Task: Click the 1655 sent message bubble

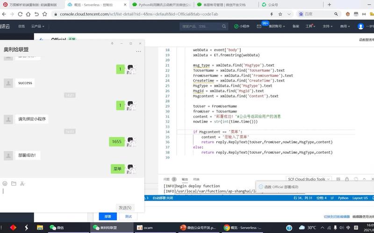Action: tap(117, 142)
